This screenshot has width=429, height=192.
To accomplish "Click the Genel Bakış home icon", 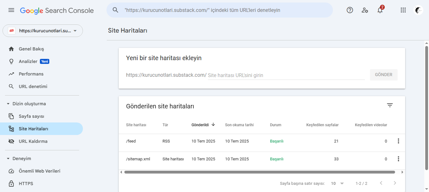I will tap(11, 49).
